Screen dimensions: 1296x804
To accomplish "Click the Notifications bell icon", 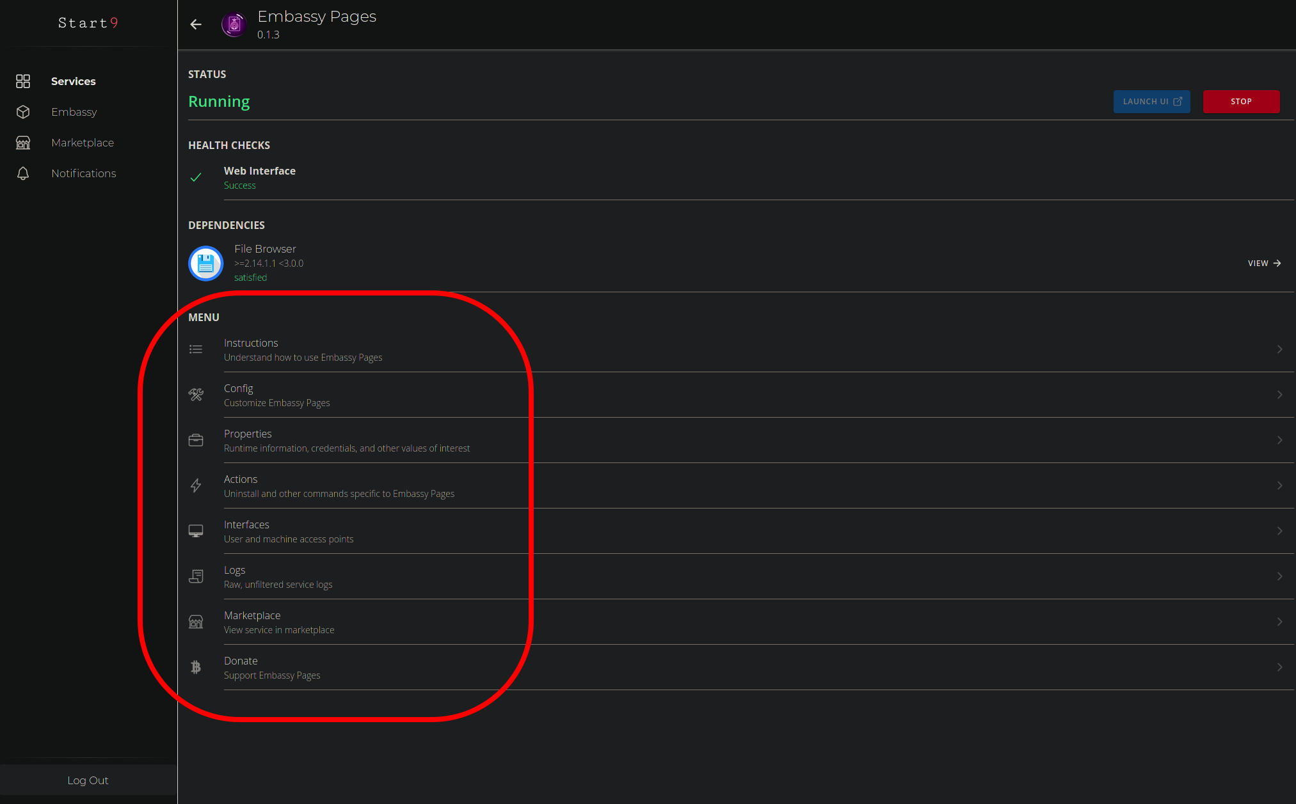I will point(23,173).
